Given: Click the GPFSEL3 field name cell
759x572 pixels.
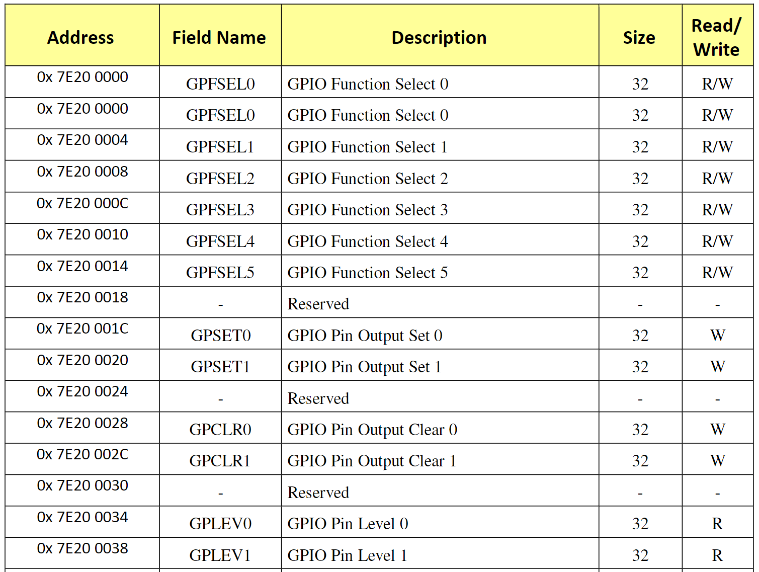Looking at the screenshot, I should click(220, 210).
